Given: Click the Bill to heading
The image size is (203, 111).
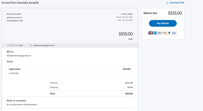Looking at the screenshot, I should pos(10,52).
